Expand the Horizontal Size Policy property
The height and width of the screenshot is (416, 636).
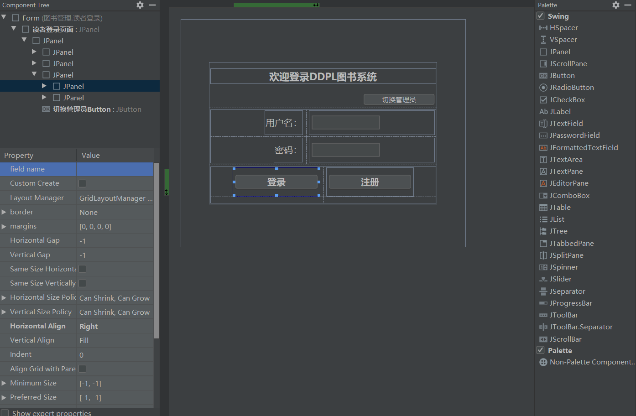[x=5, y=297]
